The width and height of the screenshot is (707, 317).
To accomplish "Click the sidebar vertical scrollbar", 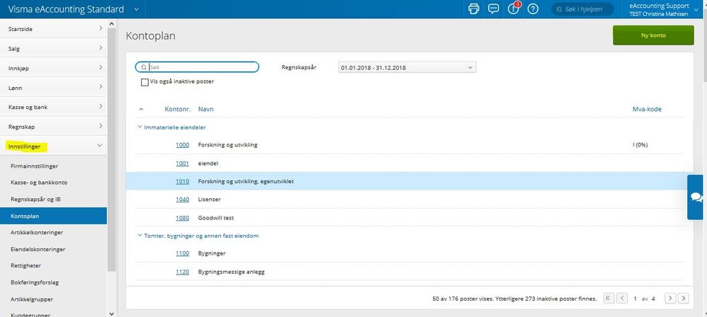I will point(111,149).
